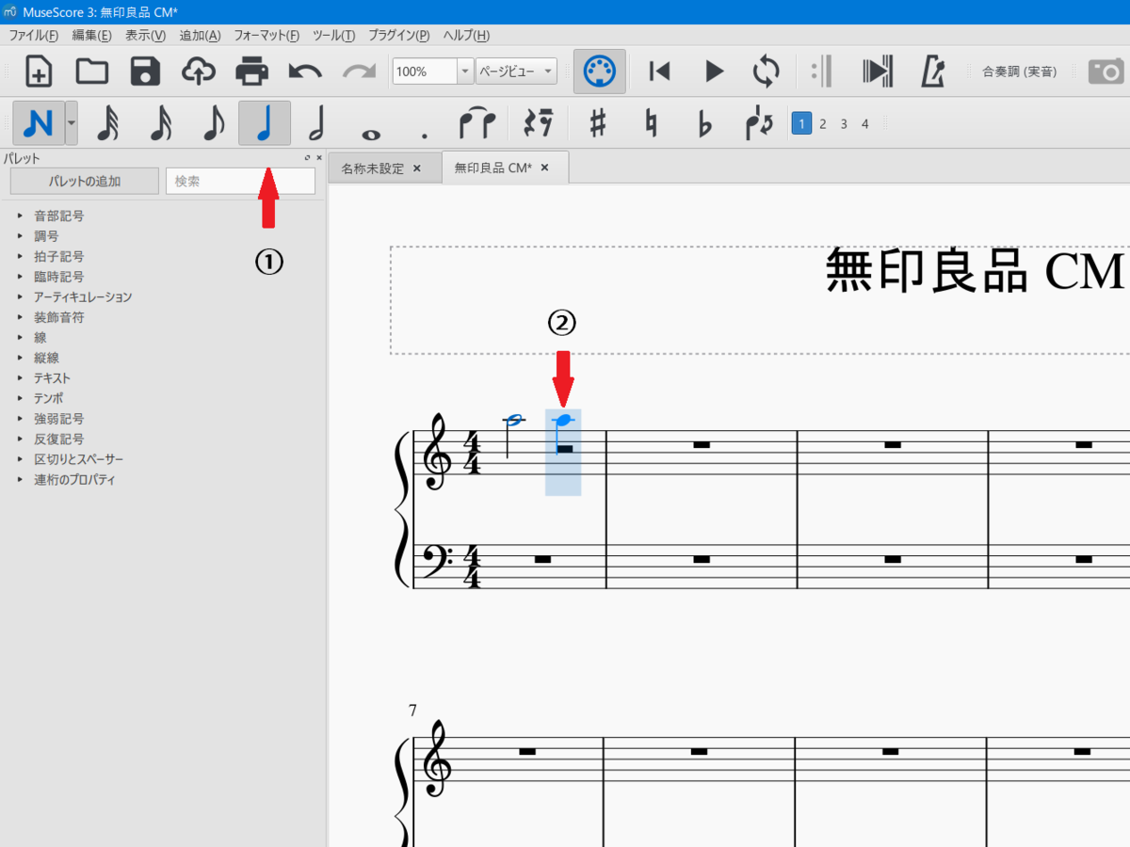Image resolution: width=1130 pixels, height=847 pixels.
Task: Switch to the 名称未設定 score tab
Action: [372, 168]
